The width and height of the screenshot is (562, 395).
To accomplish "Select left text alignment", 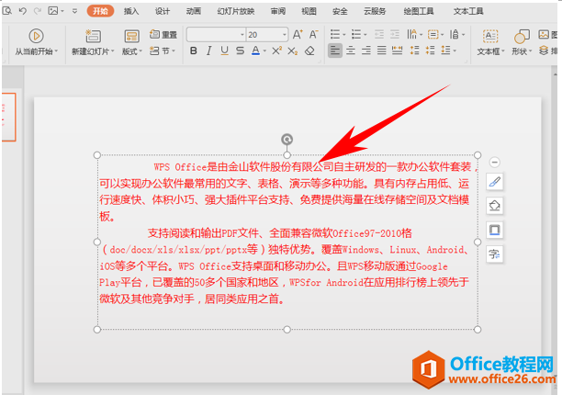I will pyautogui.click(x=335, y=51).
